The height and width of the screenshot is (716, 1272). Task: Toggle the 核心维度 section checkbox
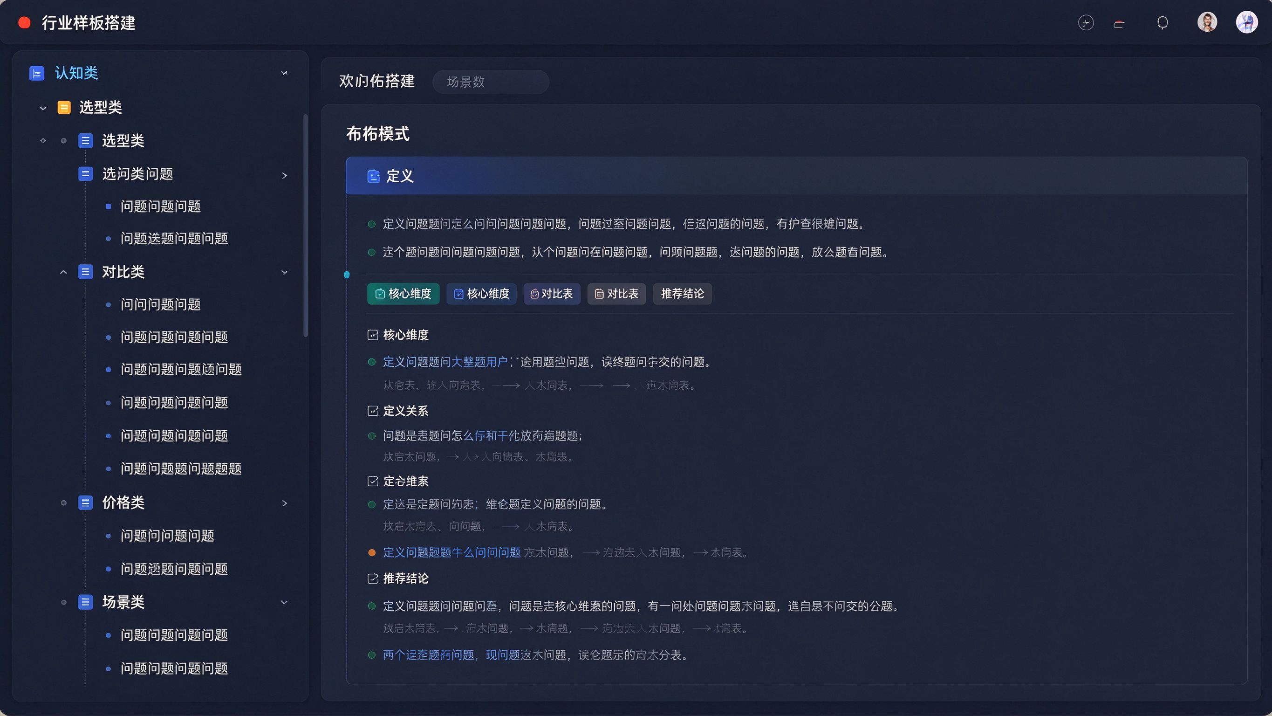373,335
